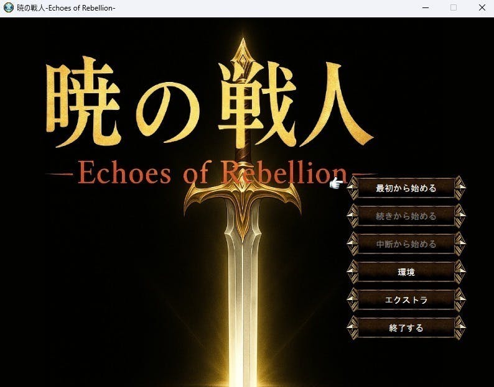Close the game window

482,8
